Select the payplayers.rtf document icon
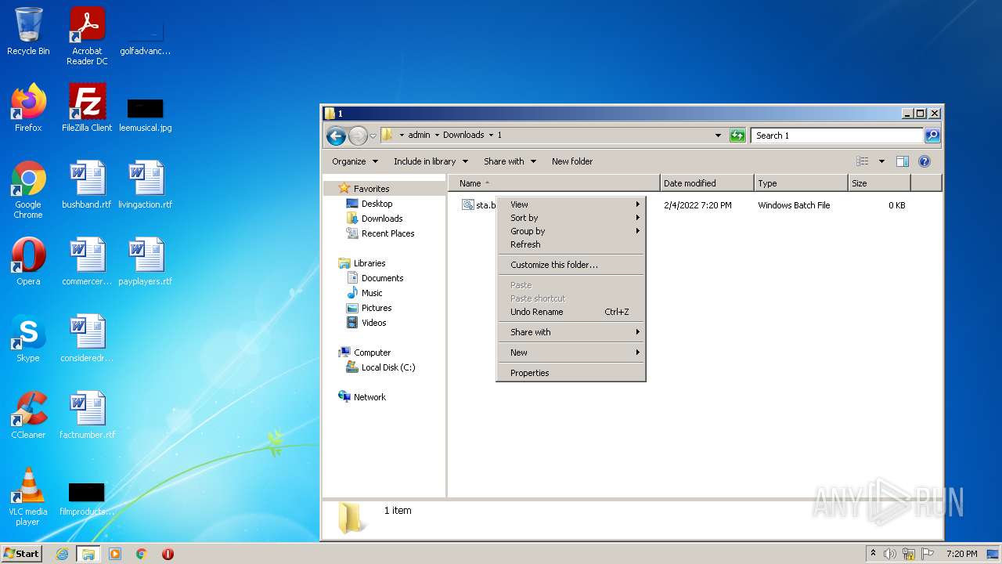1002x564 pixels. [146, 262]
